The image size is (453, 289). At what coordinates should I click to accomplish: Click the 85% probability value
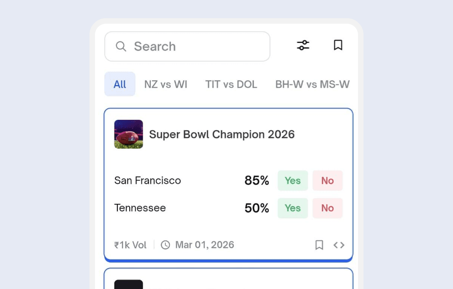coord(257,181)
